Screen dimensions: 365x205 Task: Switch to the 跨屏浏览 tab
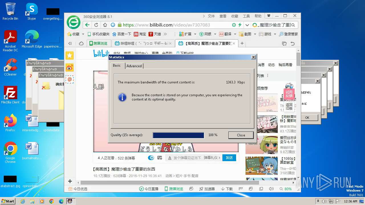(x=98, y=43)
